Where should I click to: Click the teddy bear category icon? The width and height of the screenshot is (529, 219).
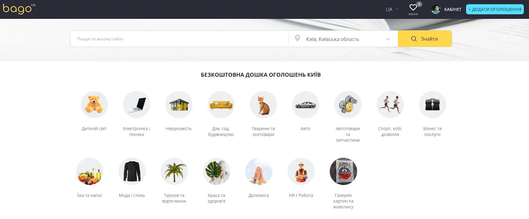tap(94, 105)
